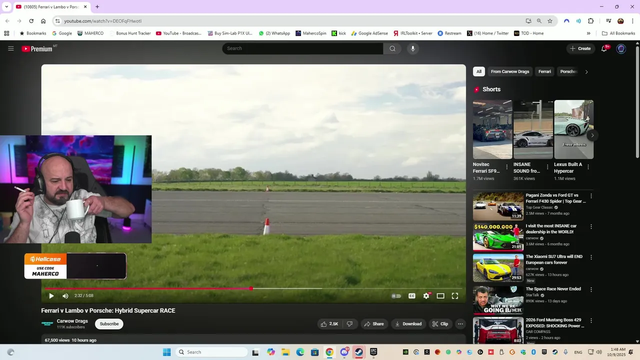Open the tab search dropdown arrow
The image size is (640, 360).
[x=6, y=7]
